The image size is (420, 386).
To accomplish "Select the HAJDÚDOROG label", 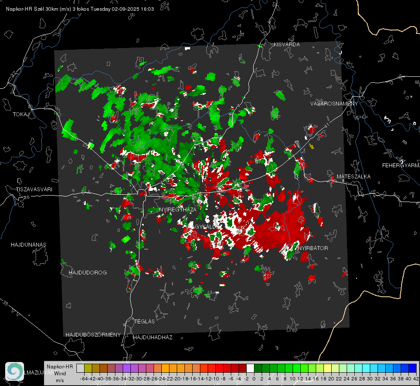I will 88,272.
